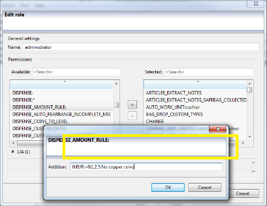The width and height of the screenshot is (267, 206).
Task: Remove permission with the left arrow button
Action: point(132,116)
